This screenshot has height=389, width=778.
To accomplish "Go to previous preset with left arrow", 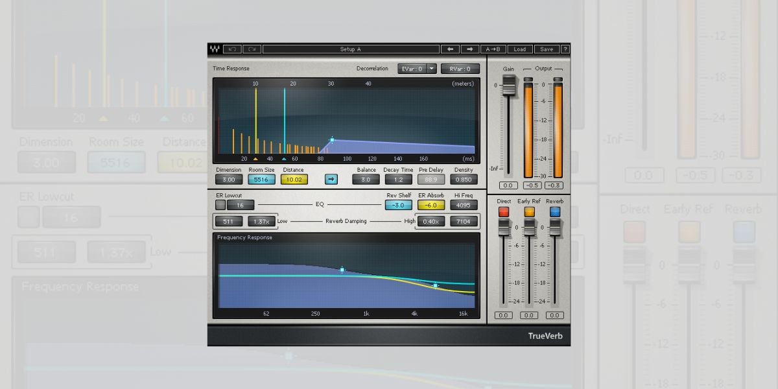I will (450, 49).
